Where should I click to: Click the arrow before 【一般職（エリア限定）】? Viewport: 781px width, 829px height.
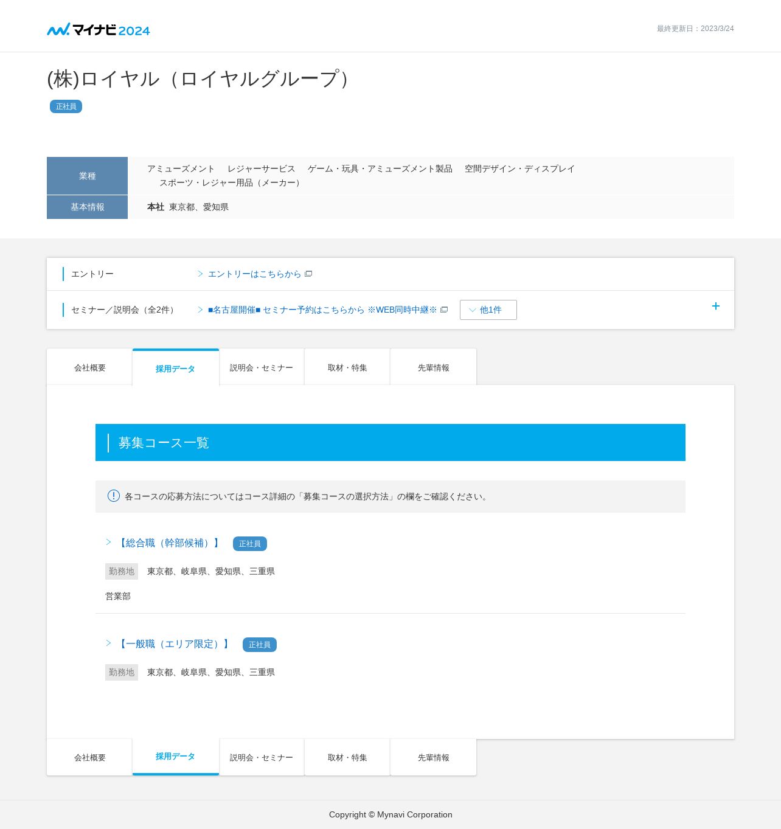click(x=109, y=643)
